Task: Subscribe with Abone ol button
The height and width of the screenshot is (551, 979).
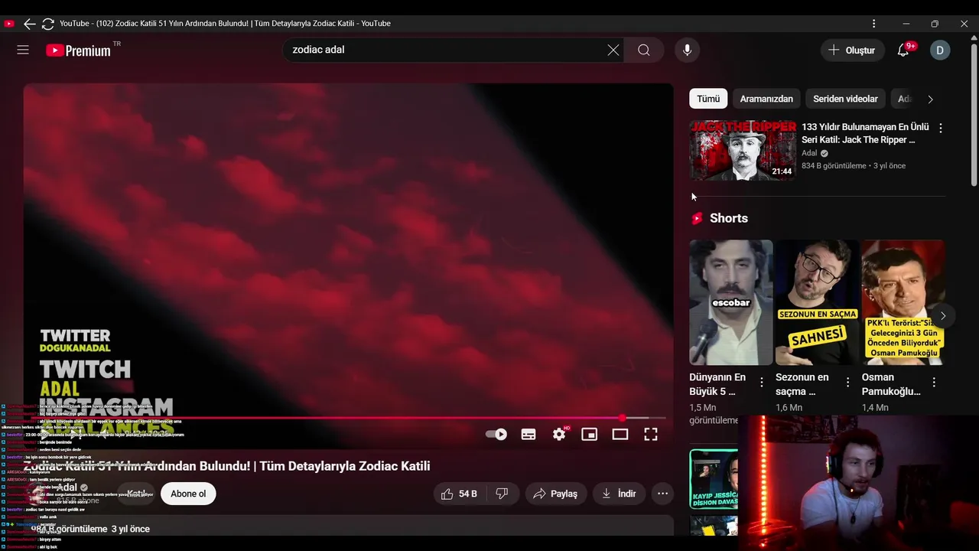Action: 188,494
